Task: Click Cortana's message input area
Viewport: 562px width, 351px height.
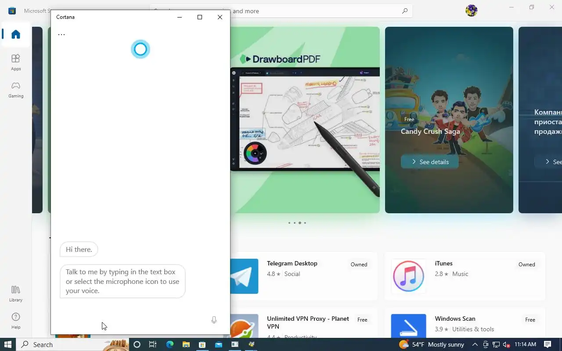Action: tap(130, 320)
